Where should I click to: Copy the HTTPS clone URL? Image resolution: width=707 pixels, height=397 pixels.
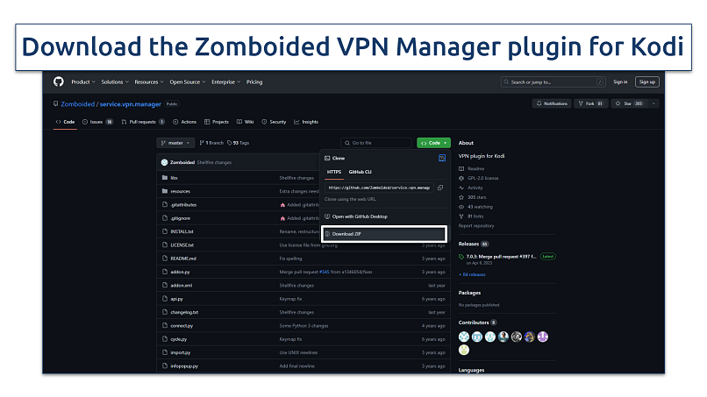(439, 188)
